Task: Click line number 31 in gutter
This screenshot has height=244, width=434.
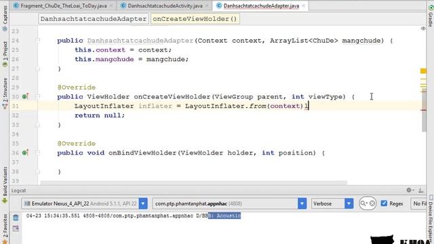Action: click(15, 106)
